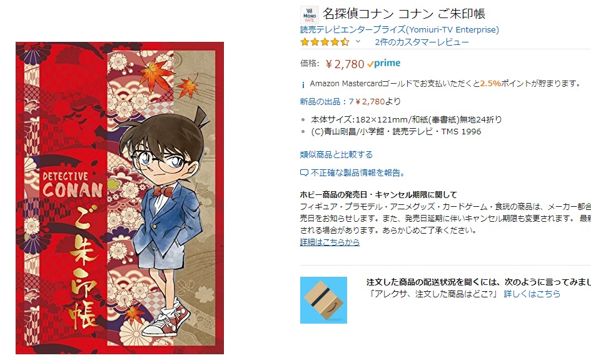Click the star rating icons
The height and width of the screenshot is (363, 591).
click(x=325, y=42)
